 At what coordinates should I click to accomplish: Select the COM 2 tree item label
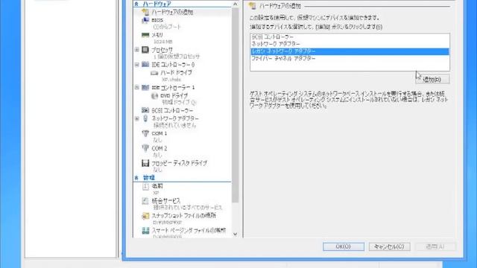click(x=159, y=148)
